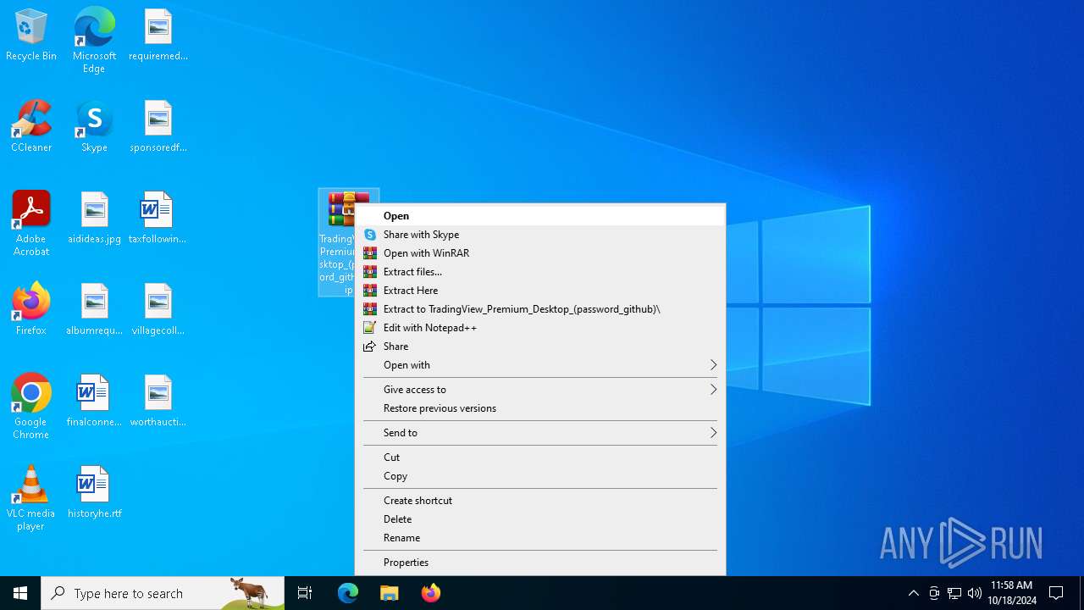1084x610 pixels.
Task: Open the volume control in tray
Action: (975, 593)
